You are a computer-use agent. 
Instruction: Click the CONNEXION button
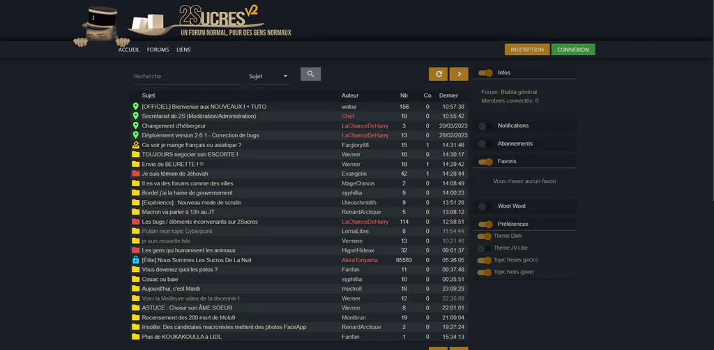[x=573, y=50]
